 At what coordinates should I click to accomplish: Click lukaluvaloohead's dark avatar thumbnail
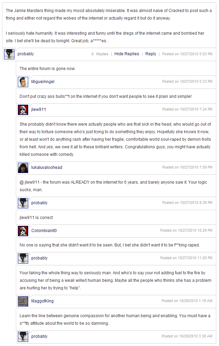coord(23,168)
